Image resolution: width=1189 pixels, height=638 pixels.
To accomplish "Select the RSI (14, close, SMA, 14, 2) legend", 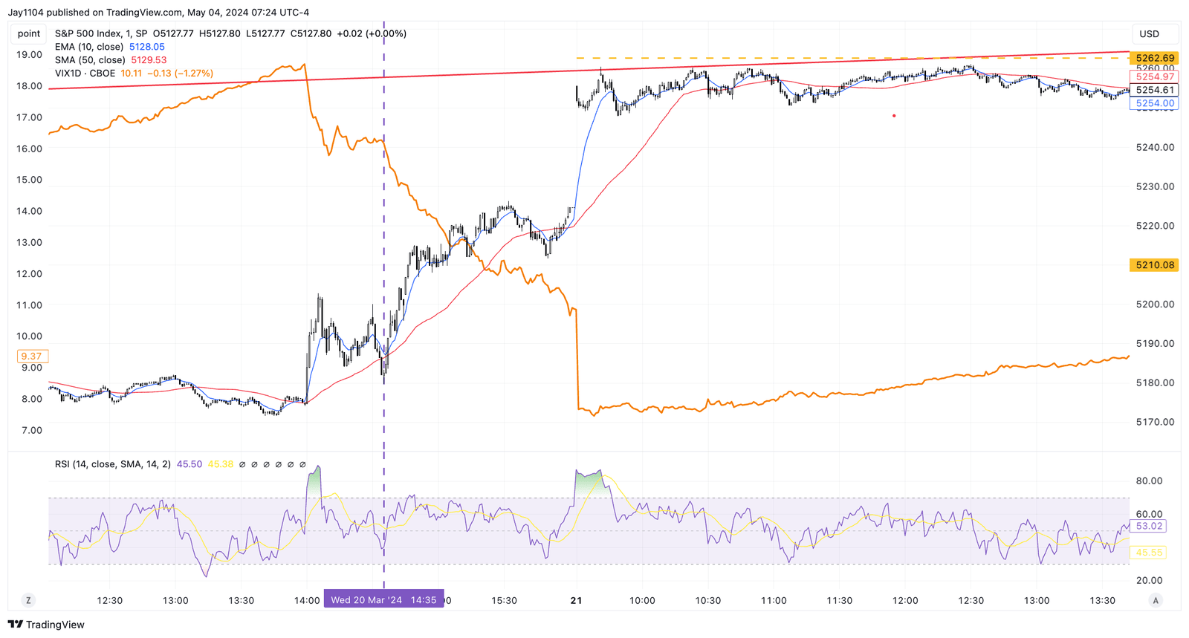I will pyautogui.click(x=112, y=464).
